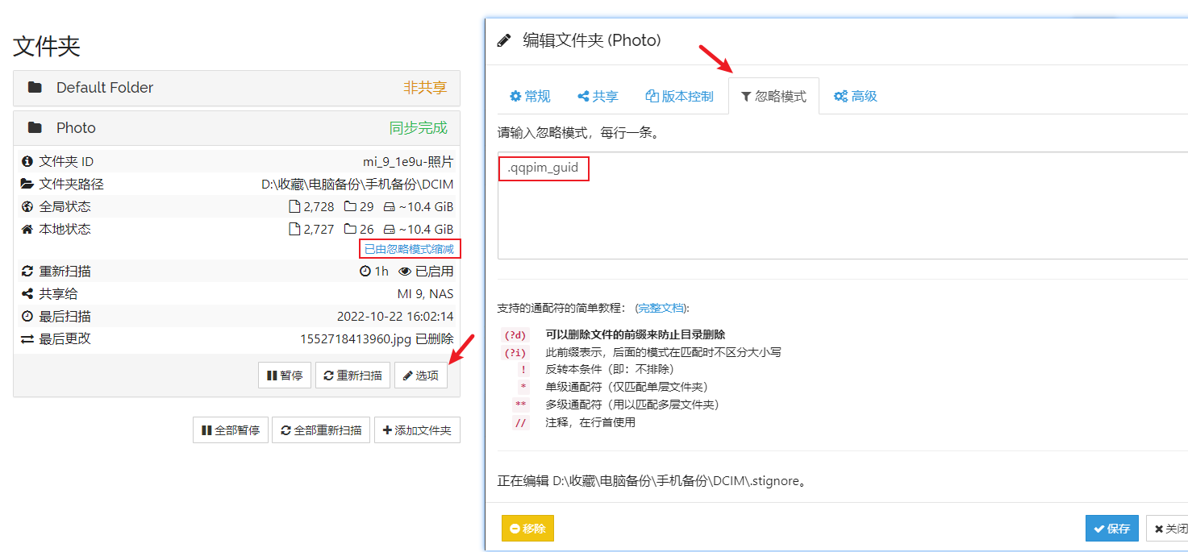Click the home icon beside 本地状态
This screenshot has height=552, width=1188.
click(27, 230)
